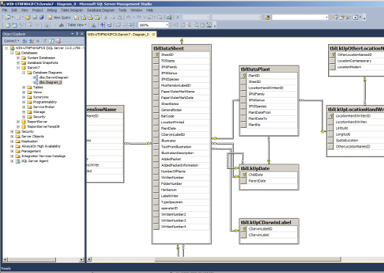Expand the Management node

pyautogui.click(x=12, y=151)
